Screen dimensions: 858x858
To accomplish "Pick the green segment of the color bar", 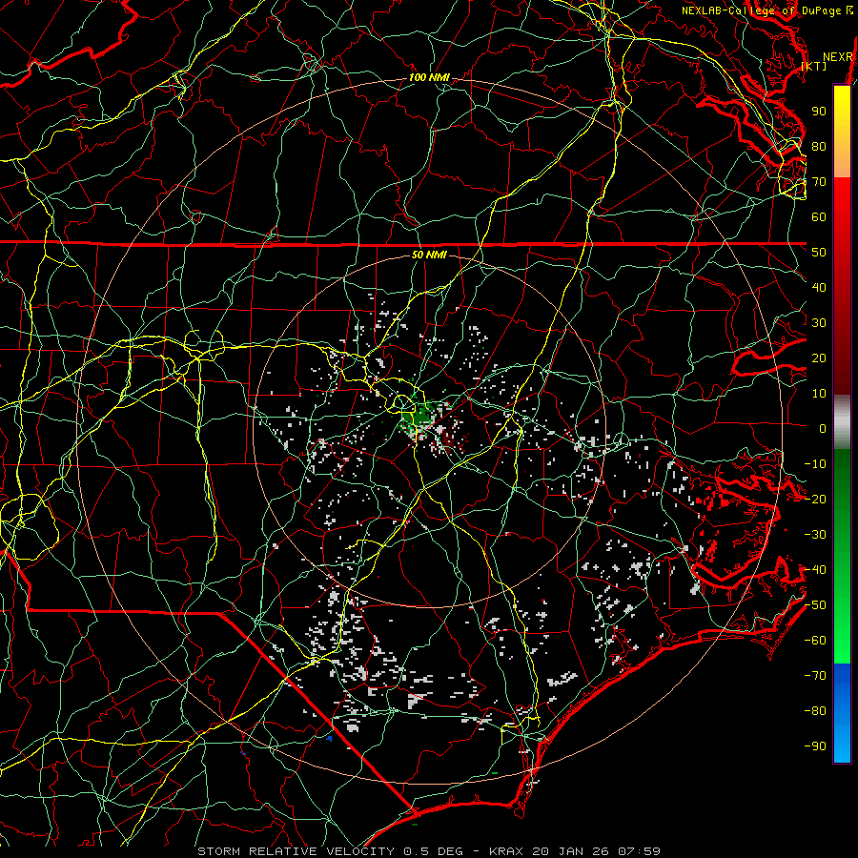I will (842, 557).
